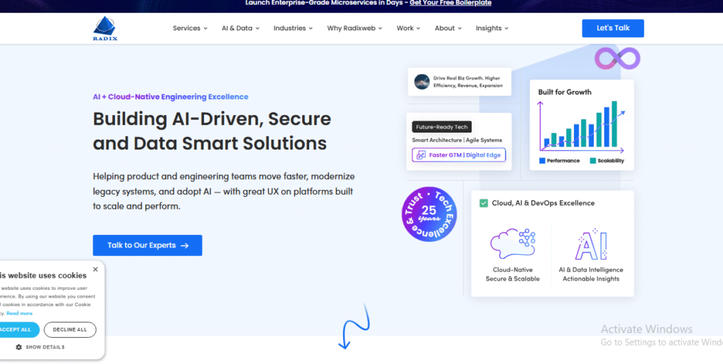Decline all cookies
Viewport: 723px width, 364px height.
pos(70,329)
